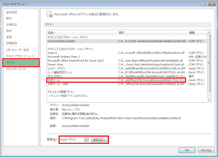Open the 数式 category

(9, 18)
